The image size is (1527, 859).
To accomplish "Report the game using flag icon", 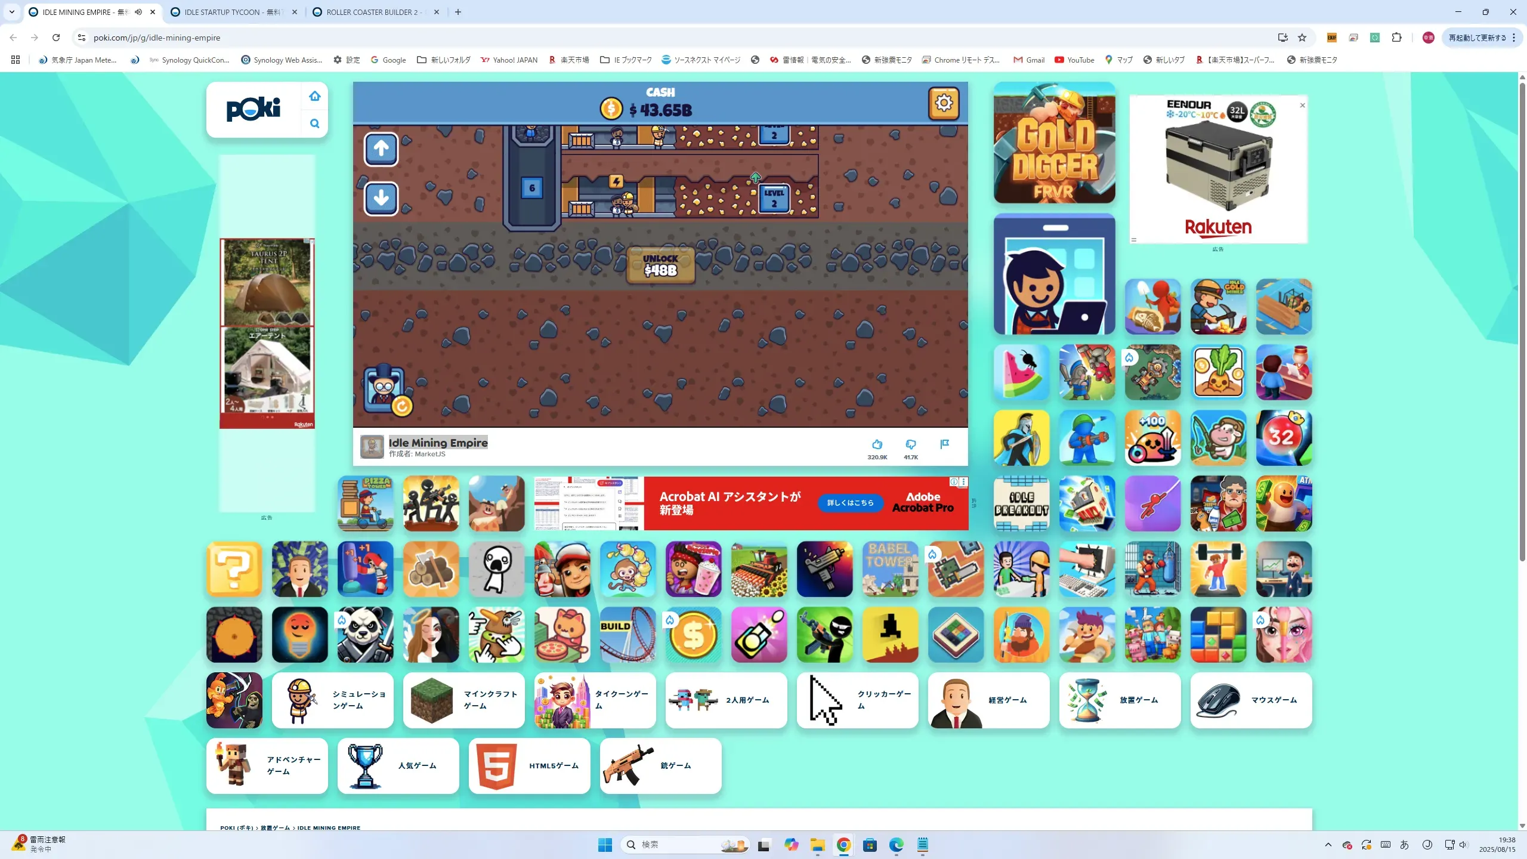I will [944, 444].
